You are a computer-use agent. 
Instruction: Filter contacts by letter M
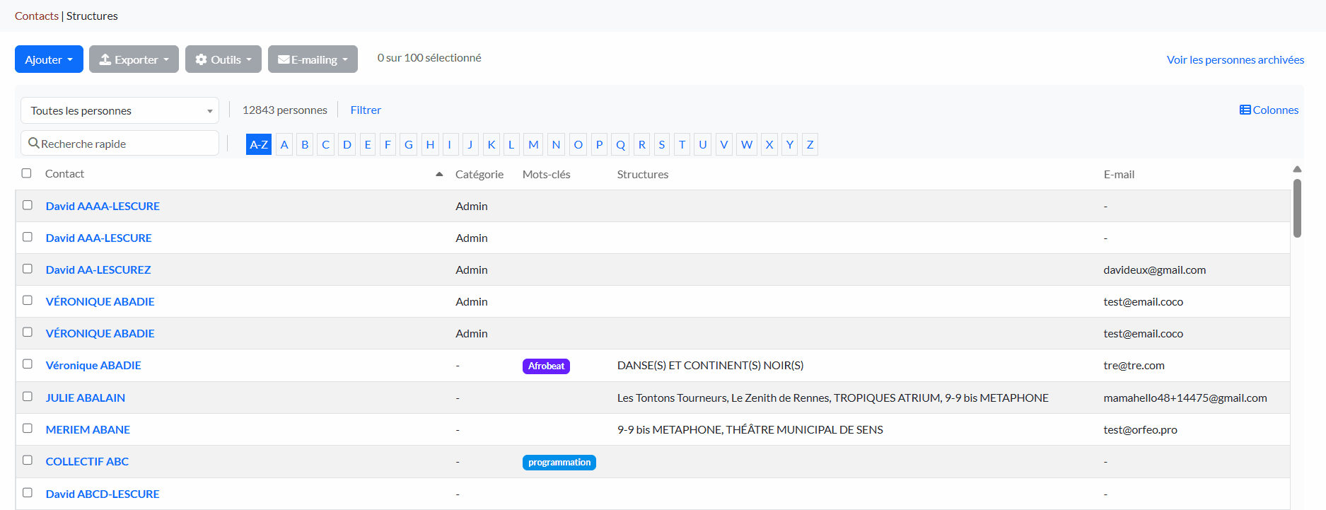(533, 144)
